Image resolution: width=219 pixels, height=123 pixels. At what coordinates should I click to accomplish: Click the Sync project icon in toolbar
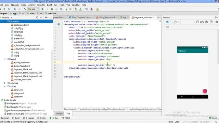point(9,9)
